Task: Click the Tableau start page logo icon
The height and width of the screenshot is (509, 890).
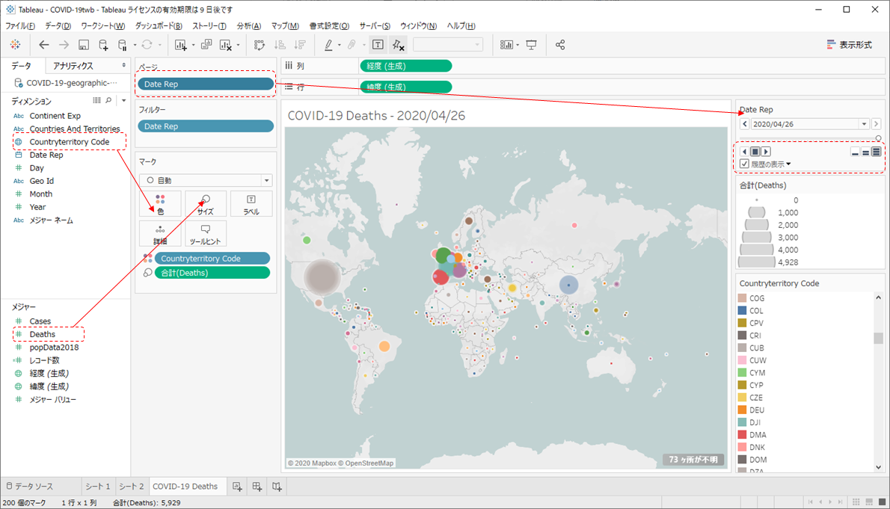Action: (x=15, y=45)
